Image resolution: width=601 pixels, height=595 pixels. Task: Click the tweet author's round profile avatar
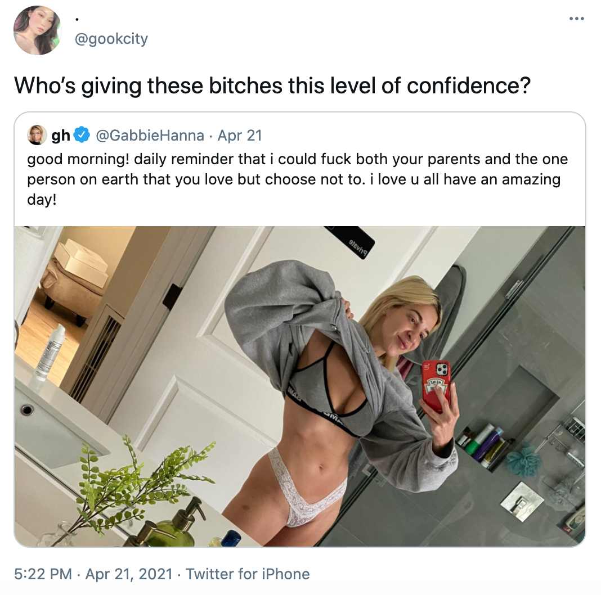[x=37, y=30]
